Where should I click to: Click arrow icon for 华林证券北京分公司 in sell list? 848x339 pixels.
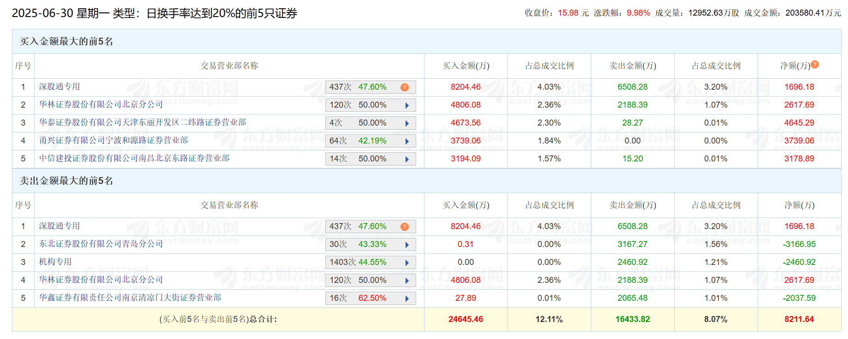(x=407, y=281)
